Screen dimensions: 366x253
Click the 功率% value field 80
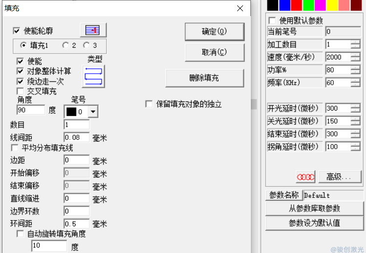pos(338,70)
